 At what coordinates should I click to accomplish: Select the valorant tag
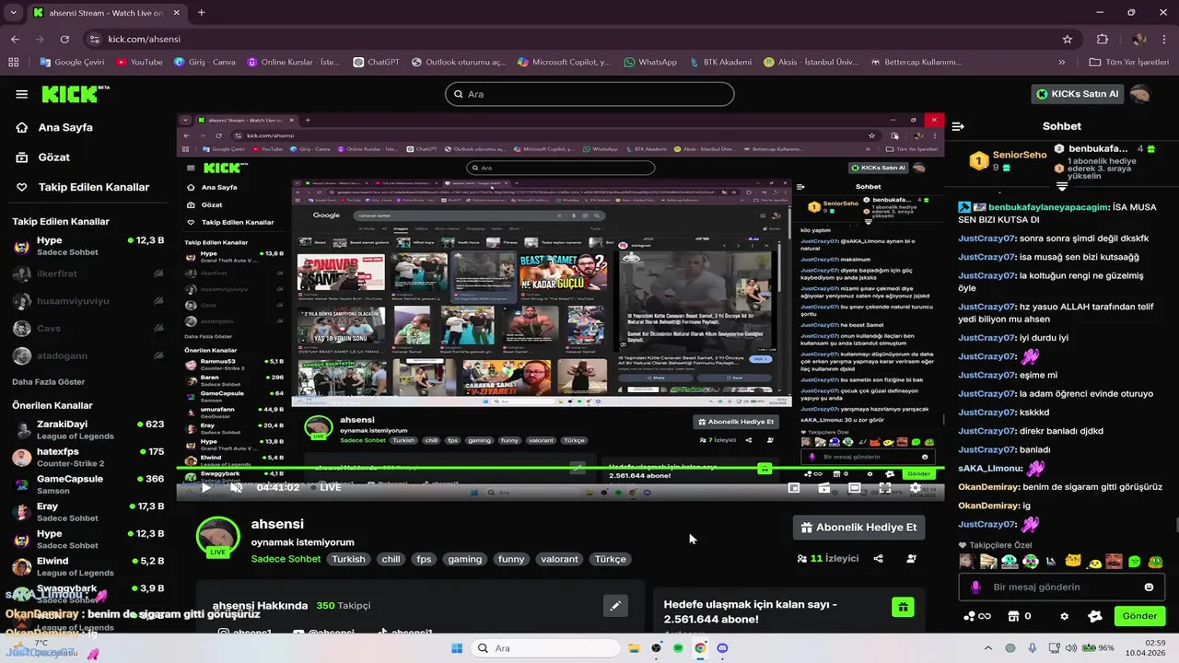point(560,559)
